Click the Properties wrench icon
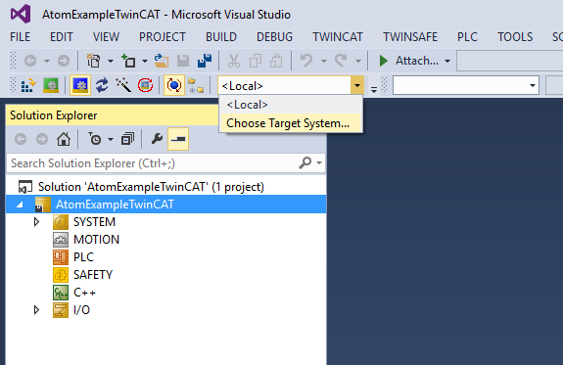This screenshot has width=563, height=365. (157, 139)
